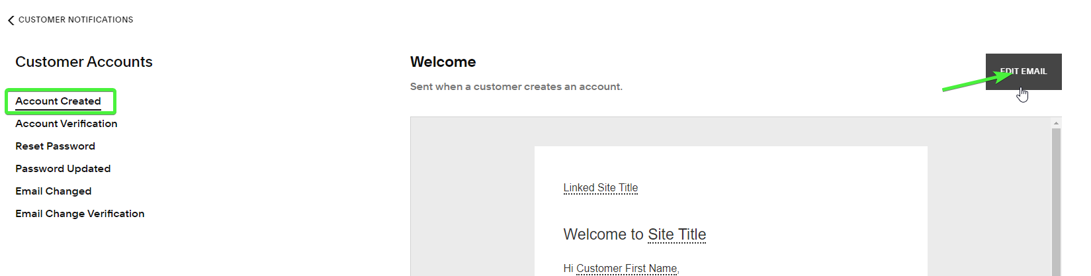Viewport: 1091px width, 276px height.
Task: Click the Linked Site Title placeholder
Action: click(x=600, y=188)
